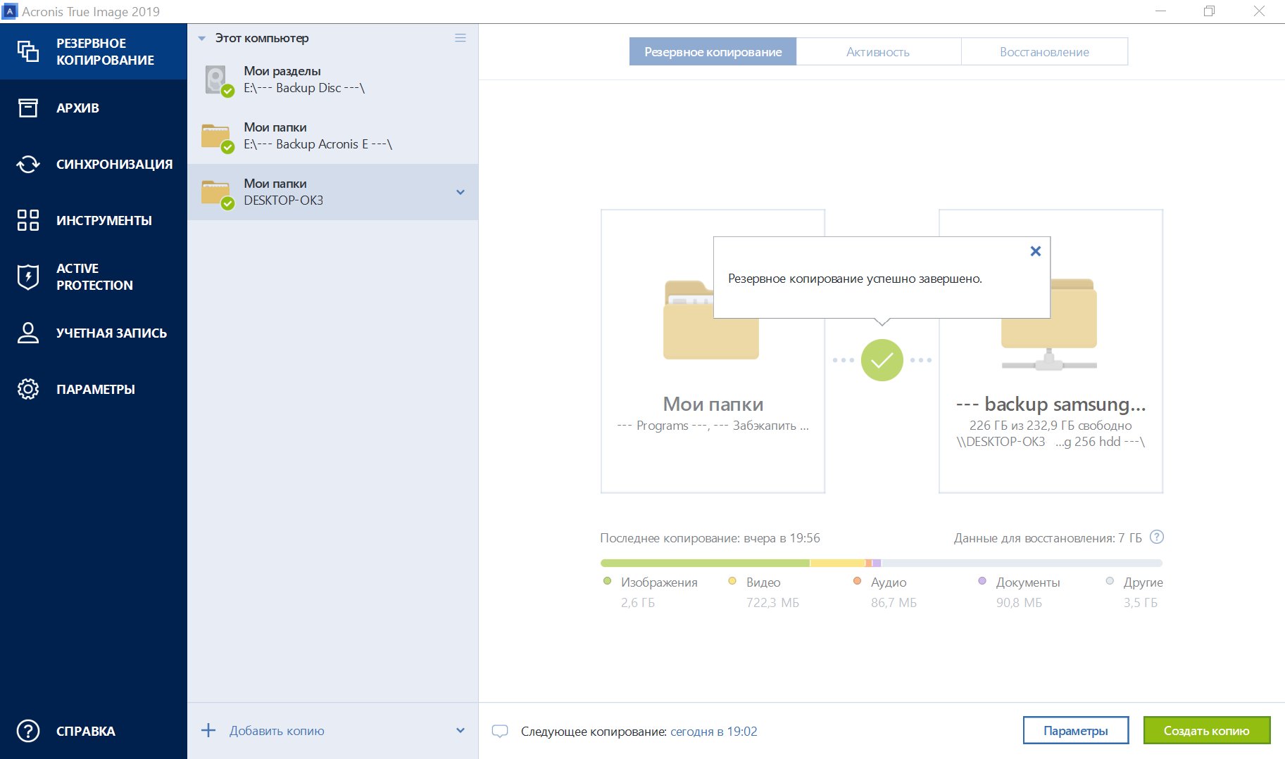Switch to the Резервное копирование tab

[713, 51]
